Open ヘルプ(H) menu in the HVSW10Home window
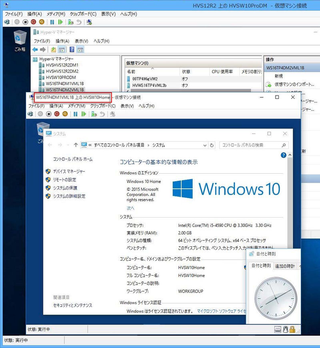320x348 pixels. pyautogui.click(x=146, y=106)
